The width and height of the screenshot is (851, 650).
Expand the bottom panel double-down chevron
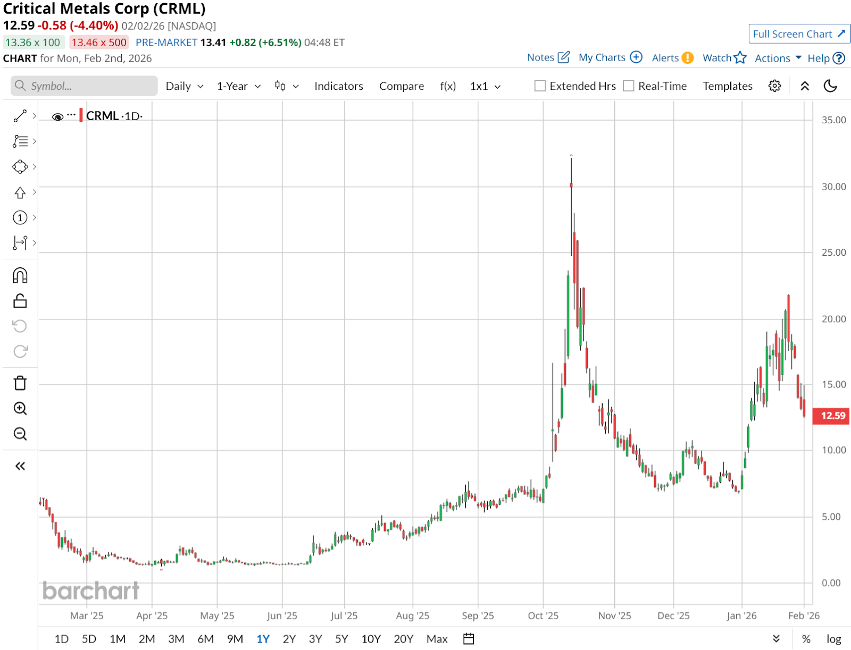pyautogui.click(x=777, y=639)
